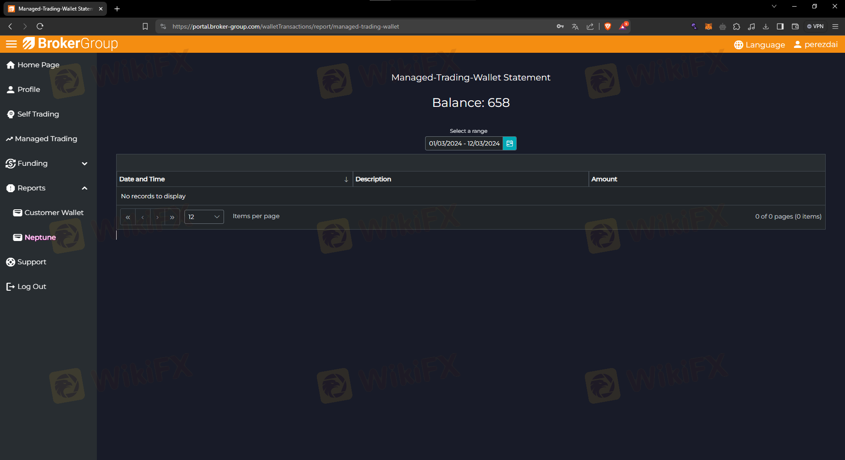Open Customer Wallet report in sidebar
The width and height of the screenshot is (845, 460).
[54, 213]
